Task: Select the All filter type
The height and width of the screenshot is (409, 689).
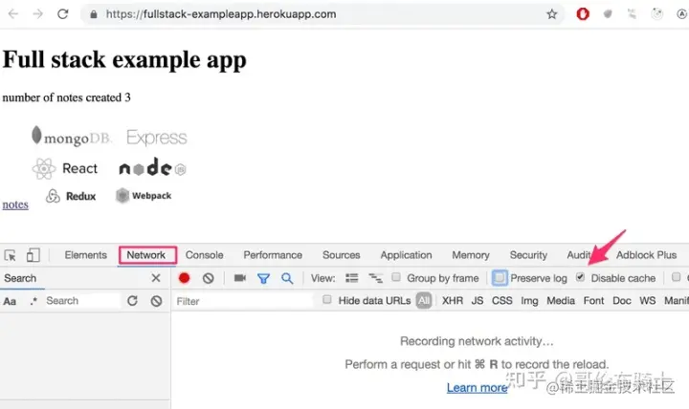Action: coord(424,301)
